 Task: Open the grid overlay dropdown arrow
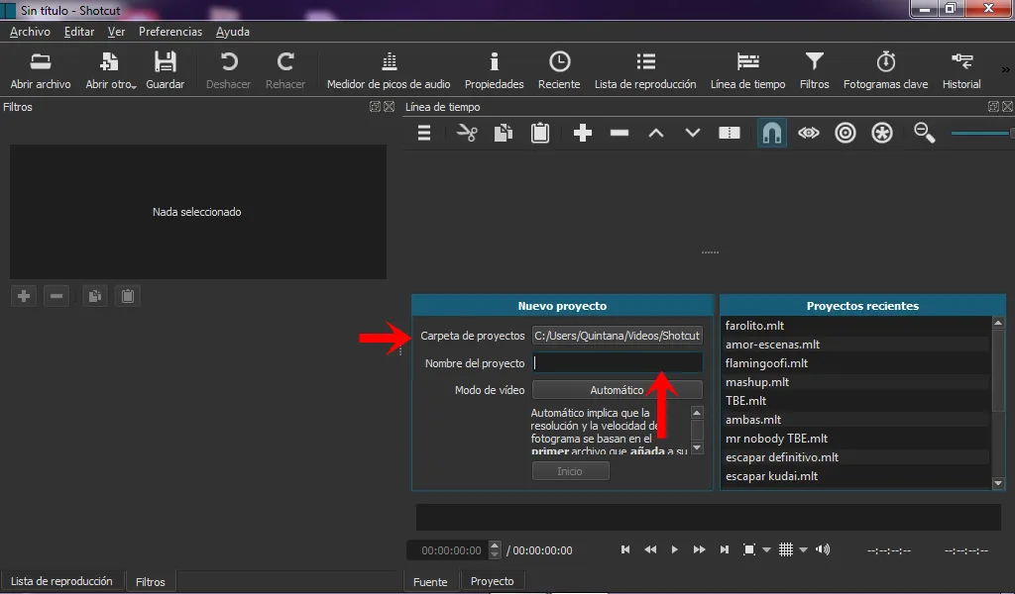tap(803, 550)
